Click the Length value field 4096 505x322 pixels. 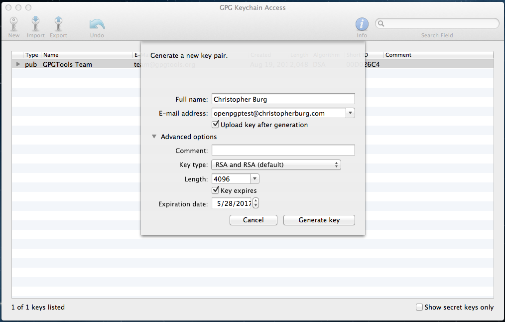(231, 179)
